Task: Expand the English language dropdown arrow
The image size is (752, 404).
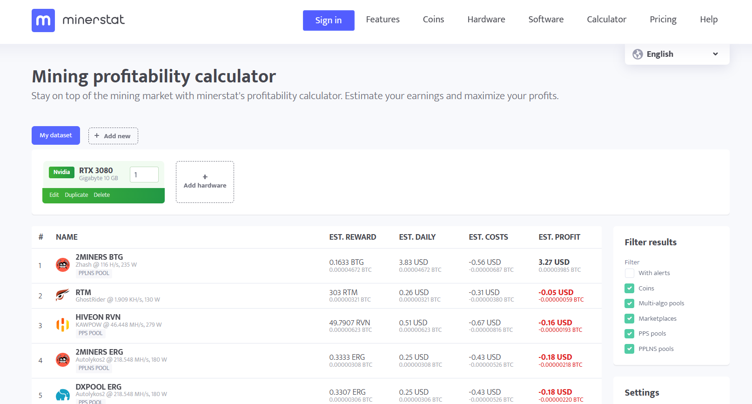Action: [715, 54]
